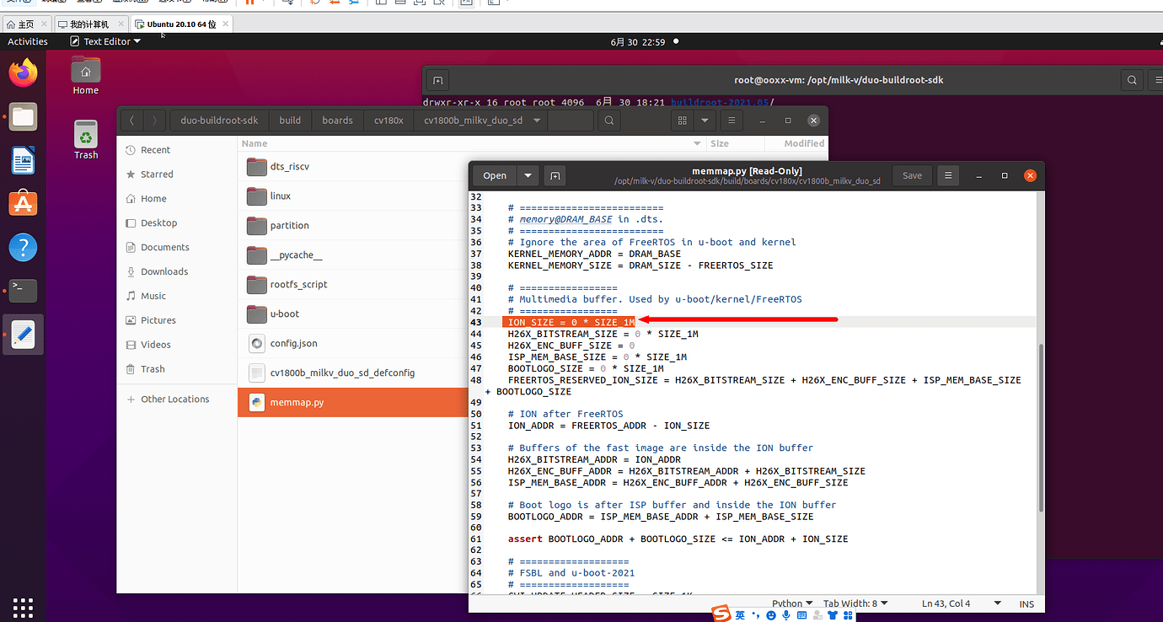Toggle grid view in the file manager
Image resolution: width=1163 pixels, height=622 pixels.
[x=683, y=120]
